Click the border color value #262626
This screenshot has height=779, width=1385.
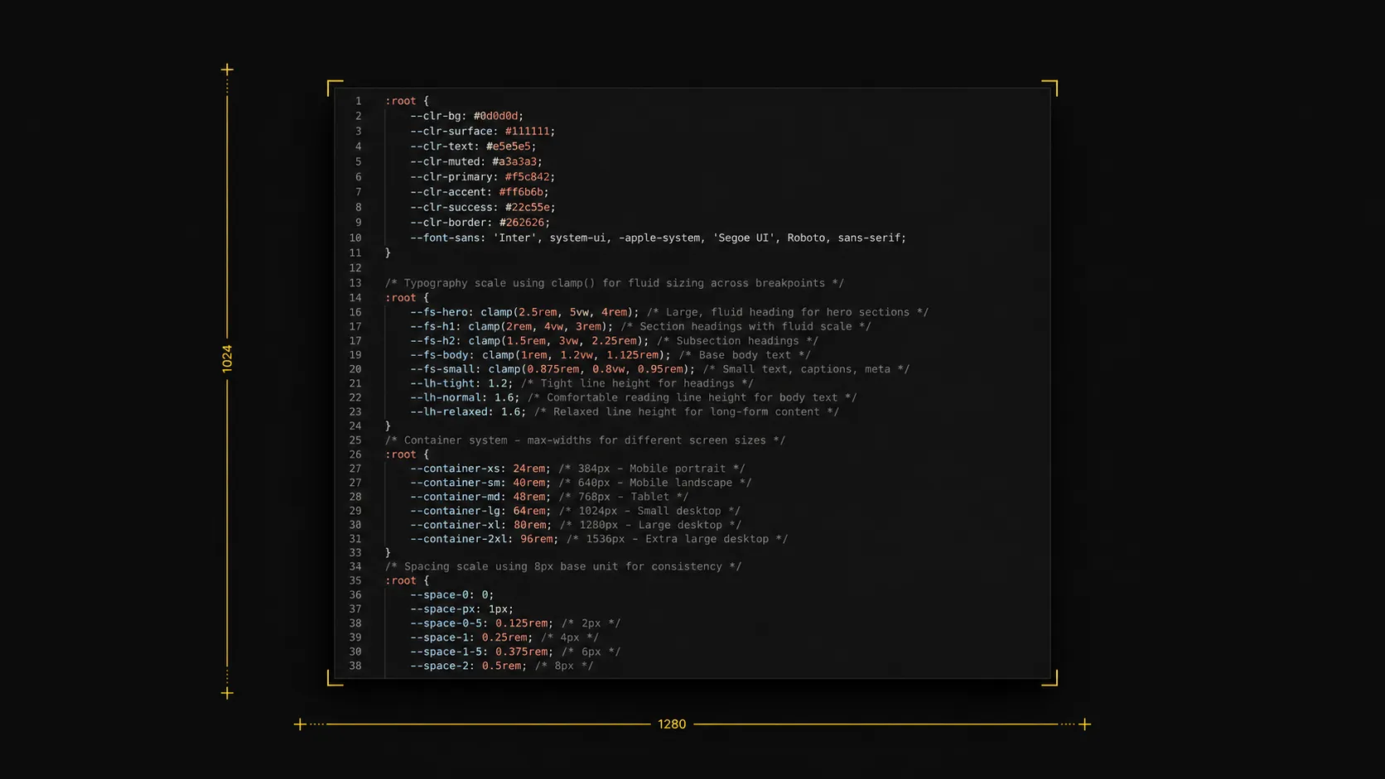click(521, 222)
